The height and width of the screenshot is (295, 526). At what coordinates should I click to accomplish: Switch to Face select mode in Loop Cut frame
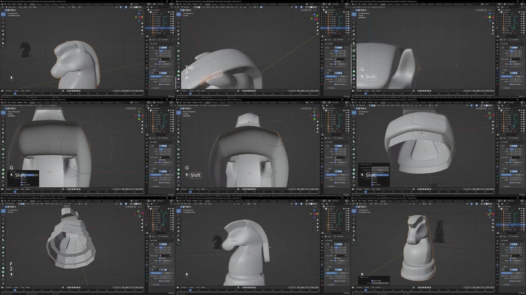click(374, 105)
